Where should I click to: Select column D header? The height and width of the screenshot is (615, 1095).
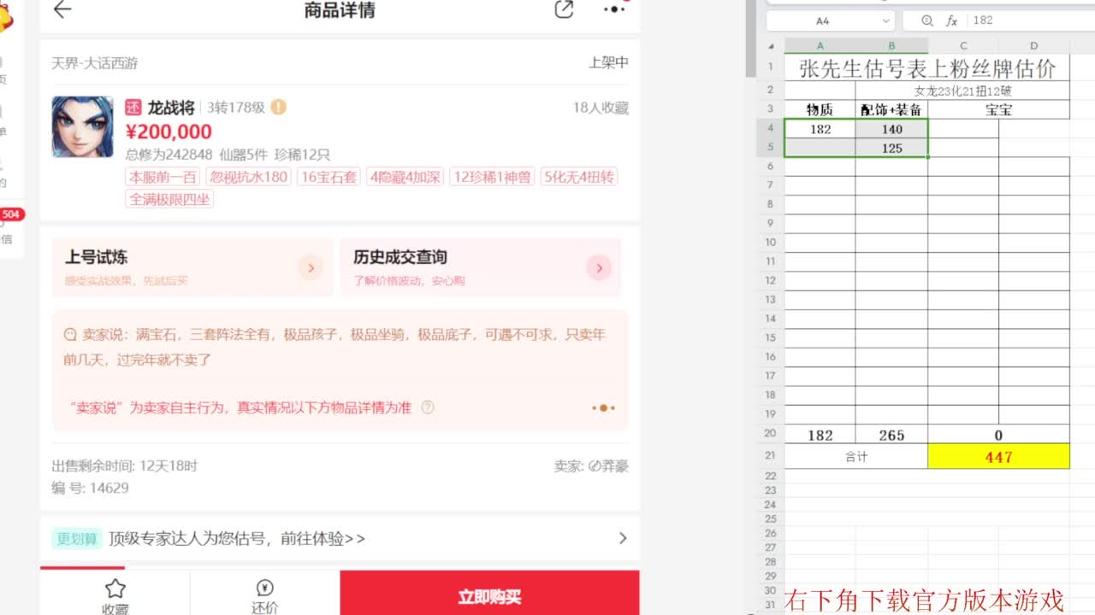(x=1034, y=46)
